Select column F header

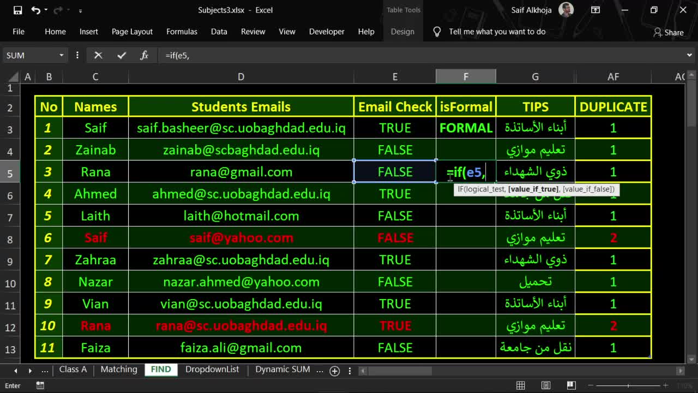pyautogui.click(x=466, y=77)
